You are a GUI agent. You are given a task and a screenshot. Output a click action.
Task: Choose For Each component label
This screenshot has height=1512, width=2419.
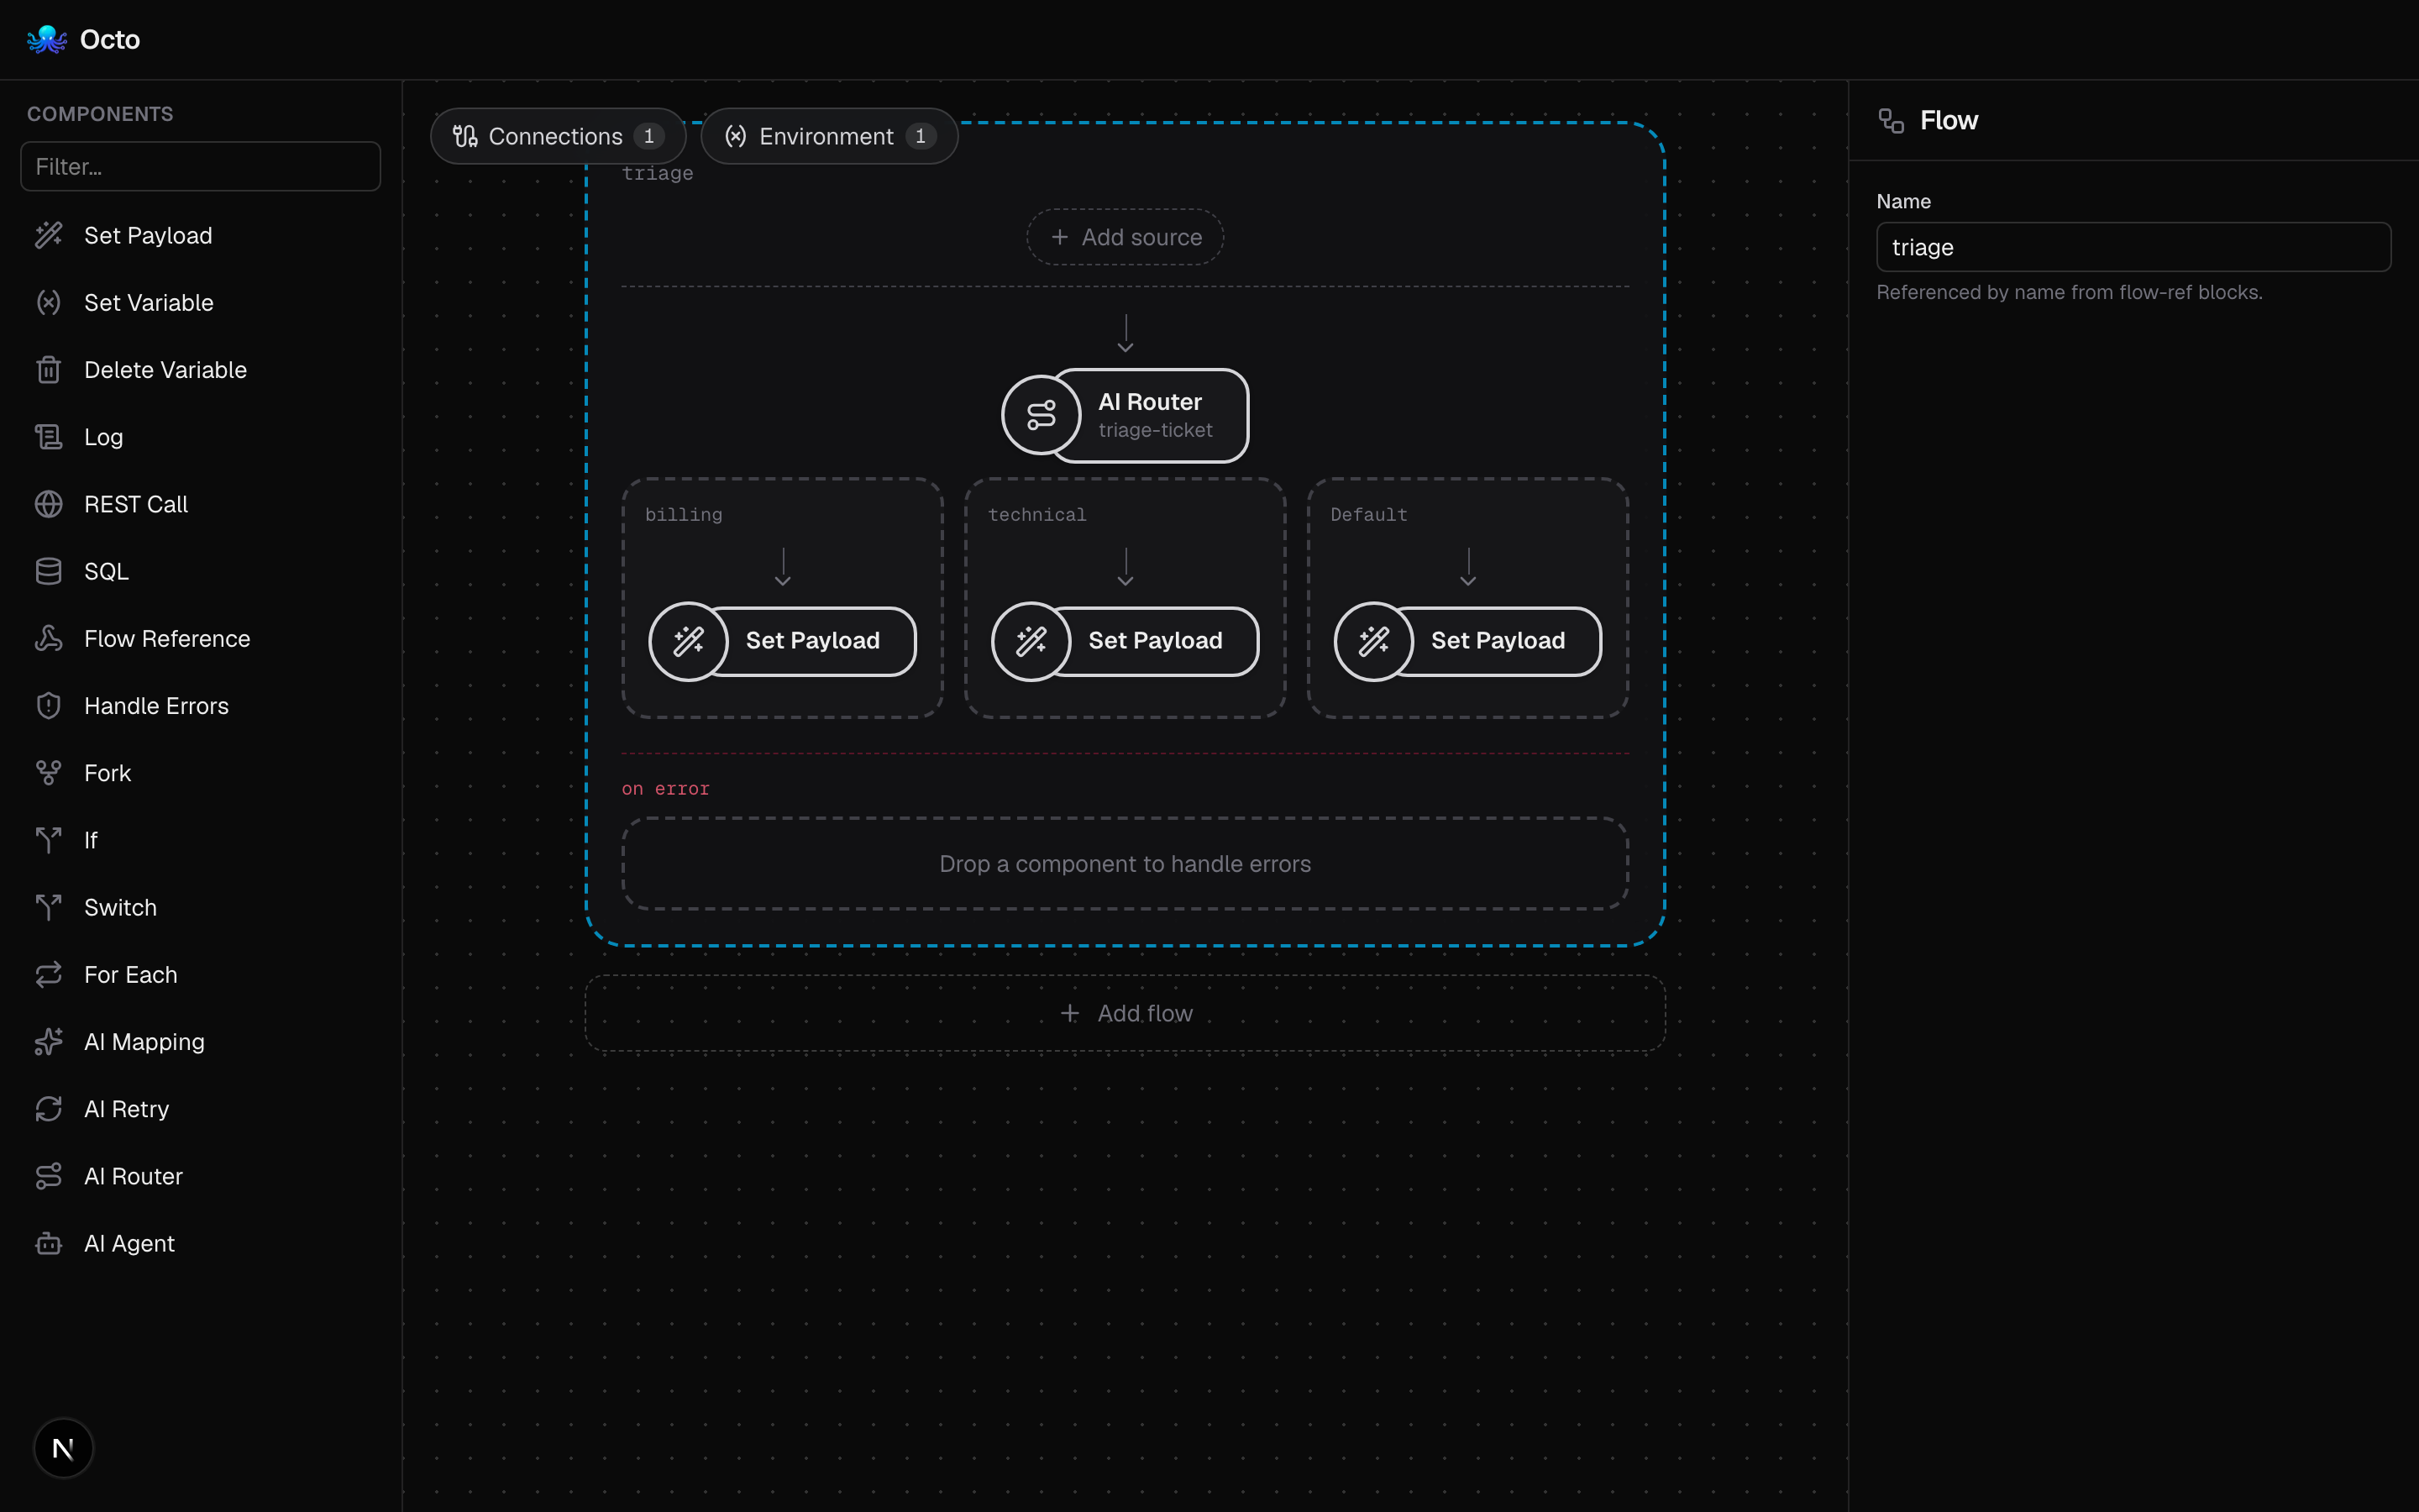pyautogui.click(x=130, y=974)
